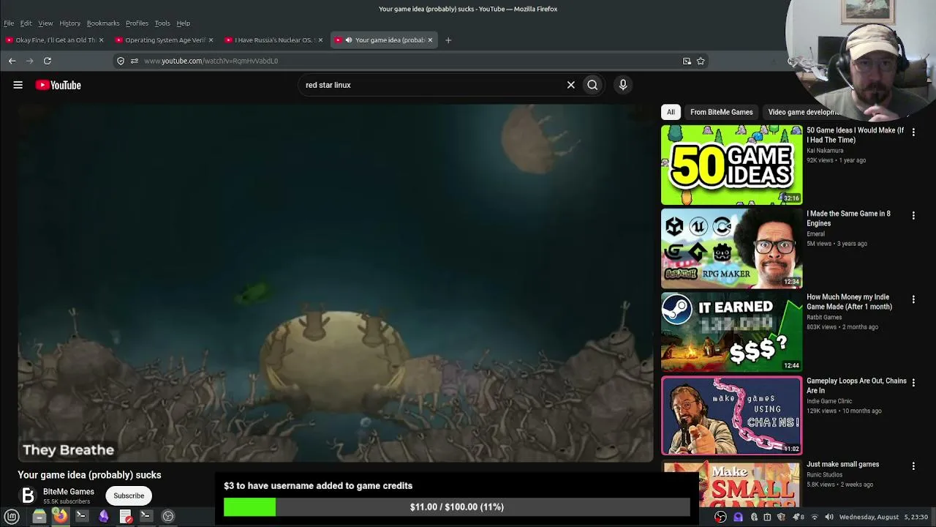Image resolution: width=936 pixels, height=527 pixels.
Task: Clear the 'red star linux' search text
Action: (x=571, y=85)
